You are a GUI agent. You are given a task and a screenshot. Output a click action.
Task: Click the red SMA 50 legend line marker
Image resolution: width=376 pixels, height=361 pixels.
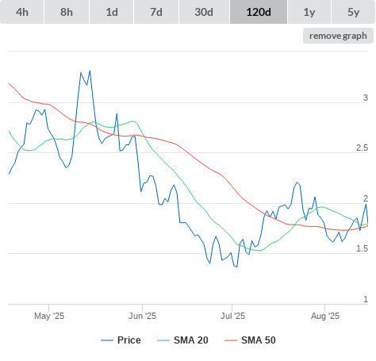click(231, 340)
